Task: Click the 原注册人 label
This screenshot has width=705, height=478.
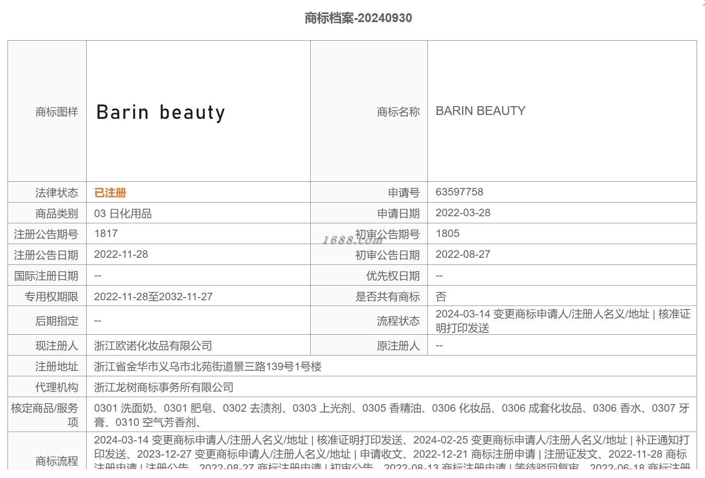Action: 398,346
